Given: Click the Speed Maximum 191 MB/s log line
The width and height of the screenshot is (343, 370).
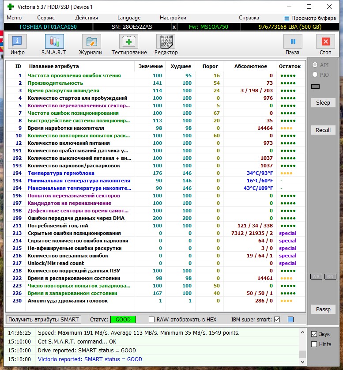Looking at the screenshot, I should pyautogui.click(x=139, y=333).
